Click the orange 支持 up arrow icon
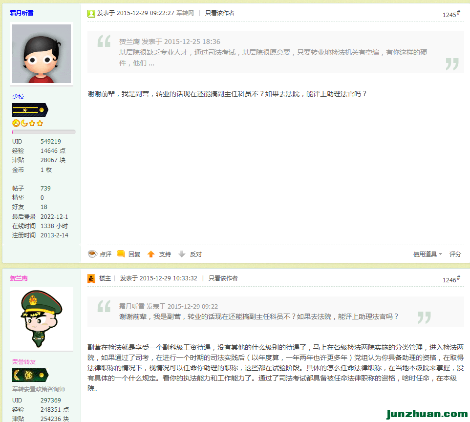470x422 pixels. click(151, 254)
